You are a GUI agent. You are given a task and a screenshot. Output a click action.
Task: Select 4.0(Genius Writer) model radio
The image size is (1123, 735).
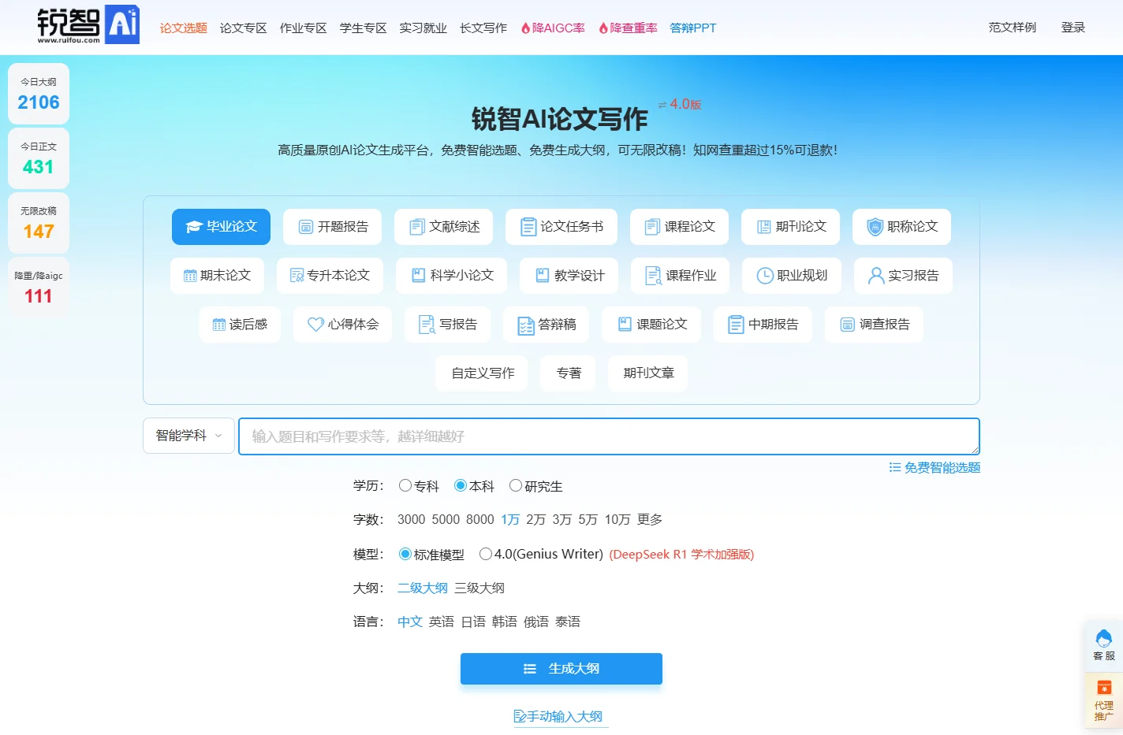pyautogui.click(x=486, y=555)
